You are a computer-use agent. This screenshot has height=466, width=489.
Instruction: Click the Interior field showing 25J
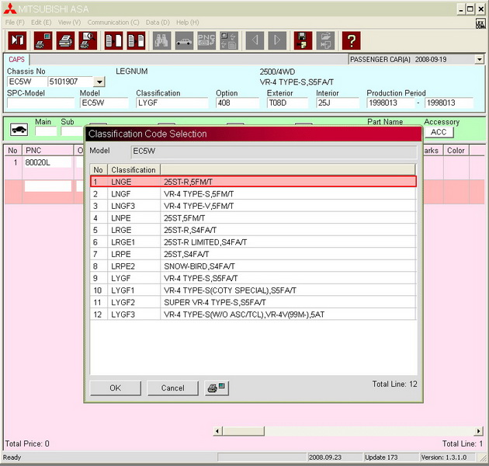(338, 103)
